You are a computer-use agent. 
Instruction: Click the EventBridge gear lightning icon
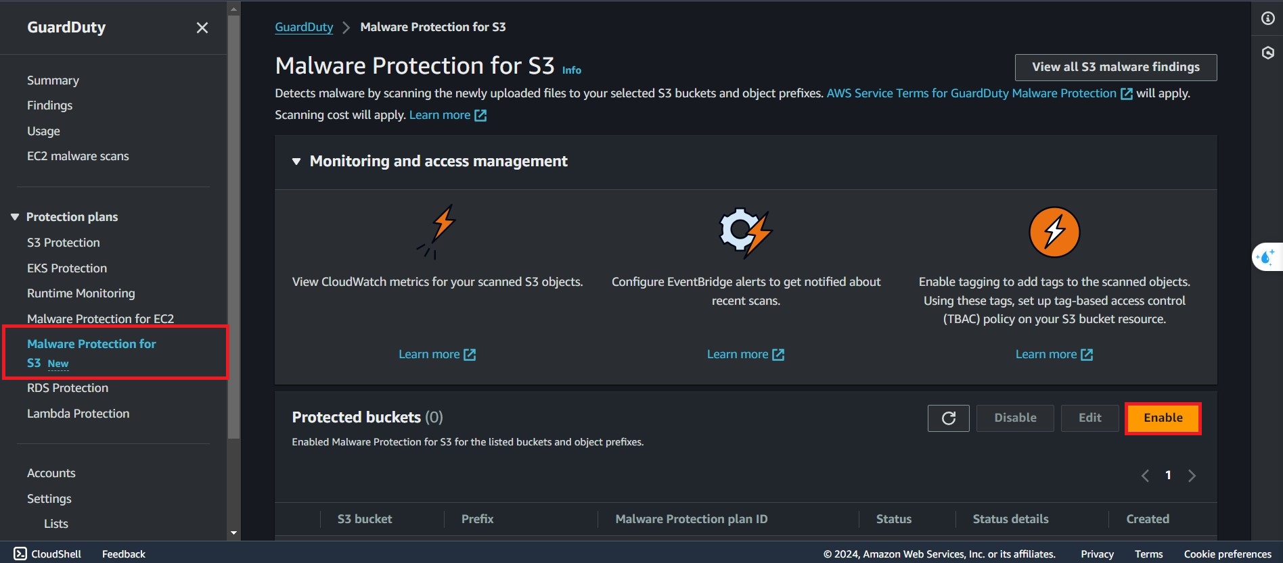[745, 232]
